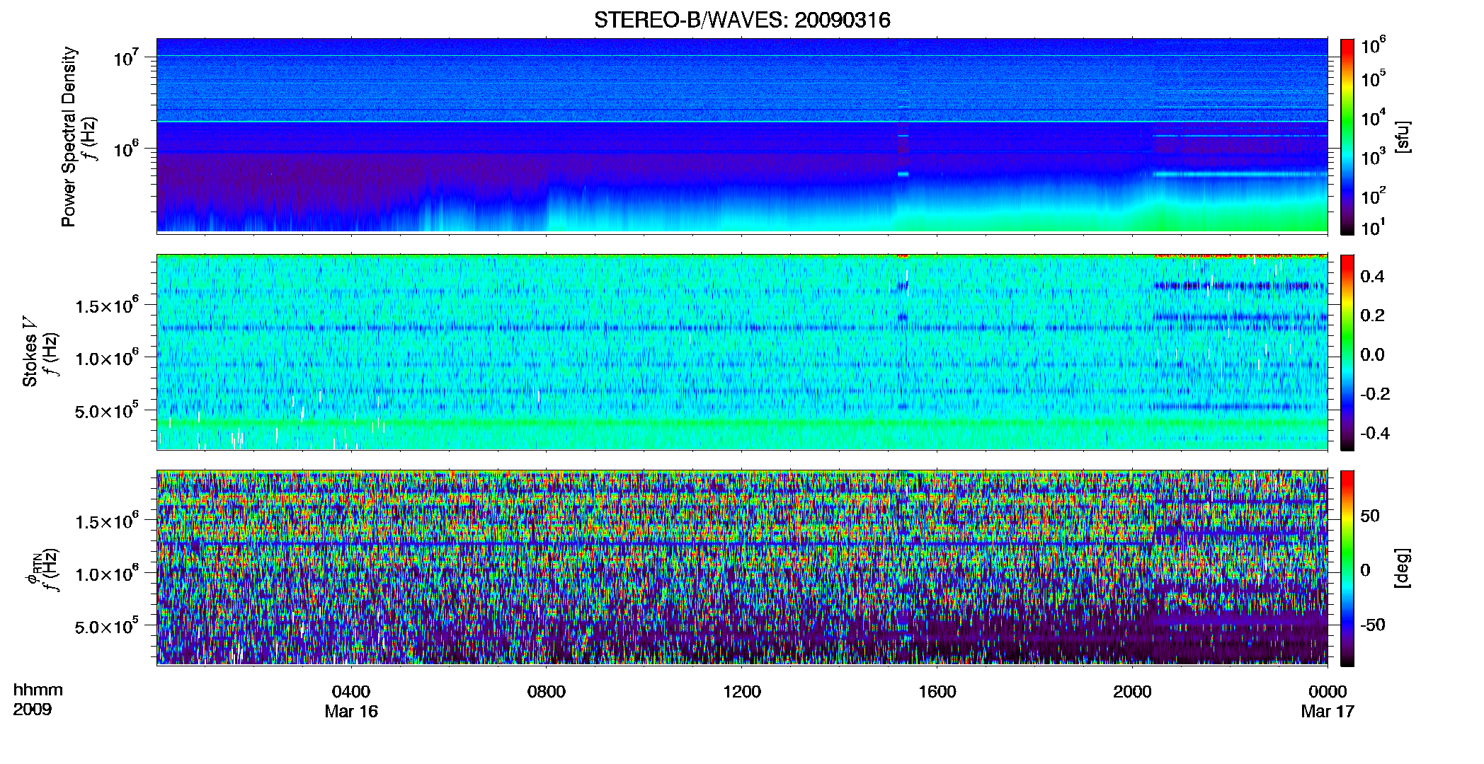This screenshot has width=1484, height=764.
Task: Click the "-0.2" value on the Stokes color bar
Action: 1375,394
